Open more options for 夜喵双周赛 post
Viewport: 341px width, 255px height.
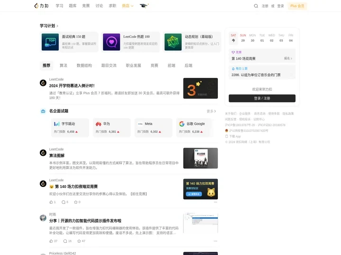(x=215, y=202)
